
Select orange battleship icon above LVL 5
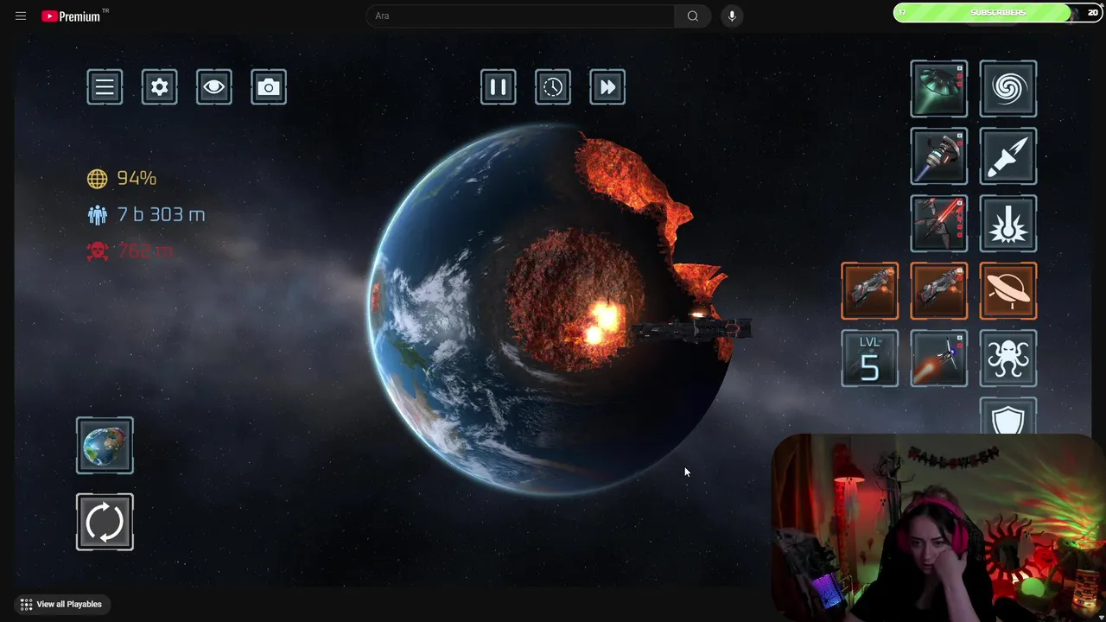click(870, 291)
